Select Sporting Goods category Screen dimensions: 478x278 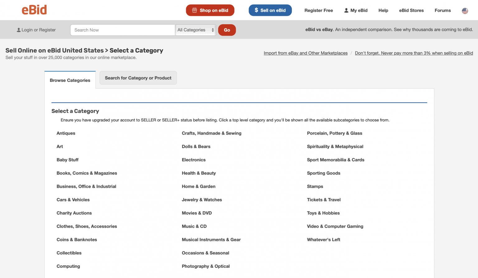[x=324, y=173]
